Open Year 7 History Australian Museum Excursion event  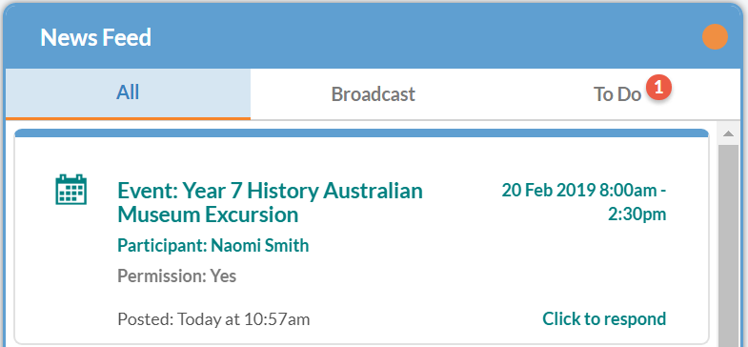270,202
